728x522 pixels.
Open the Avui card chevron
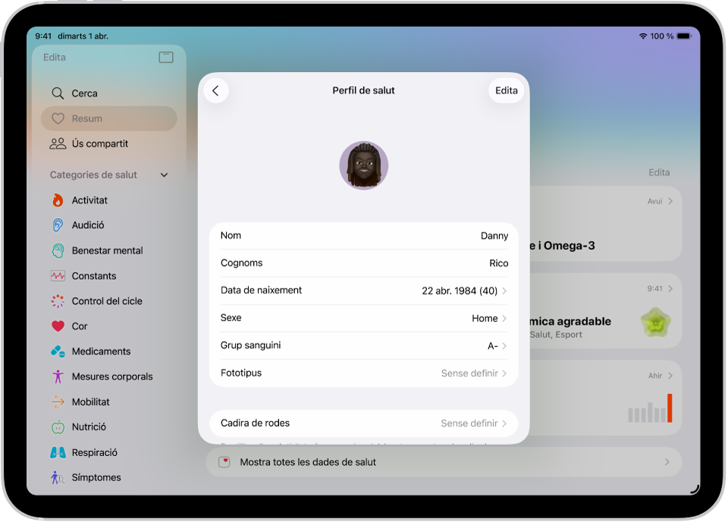click(670, 201)
